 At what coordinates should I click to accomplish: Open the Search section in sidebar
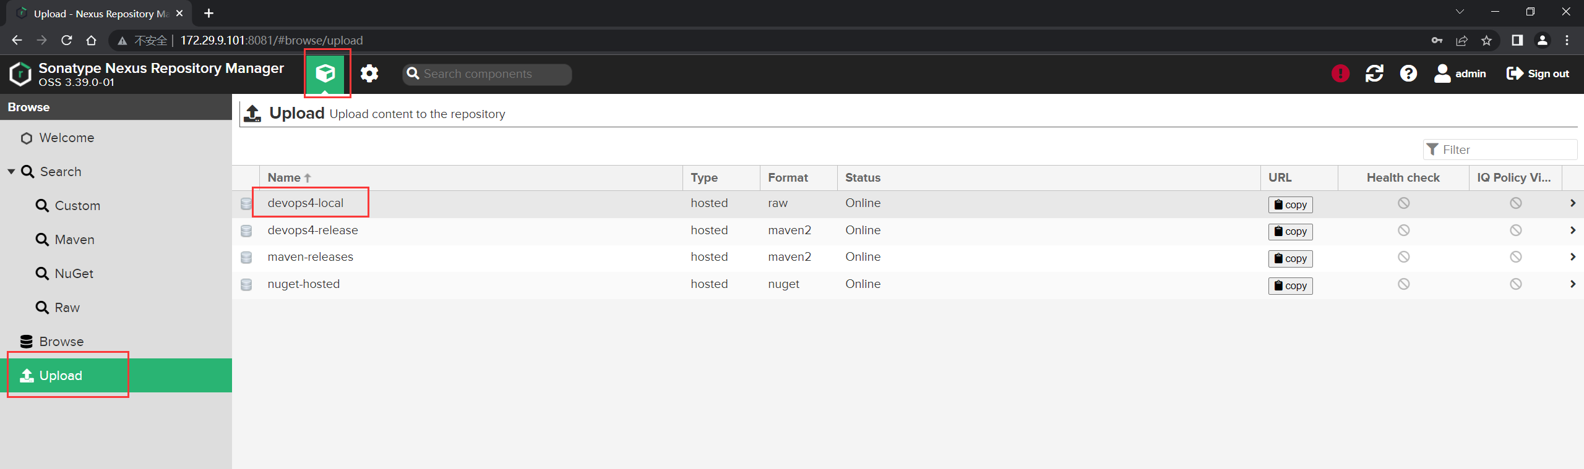point(60,172)
